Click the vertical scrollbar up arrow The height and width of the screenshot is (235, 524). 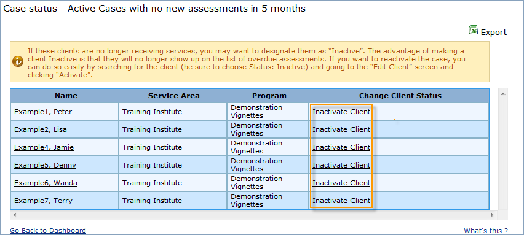click(503, 94)
